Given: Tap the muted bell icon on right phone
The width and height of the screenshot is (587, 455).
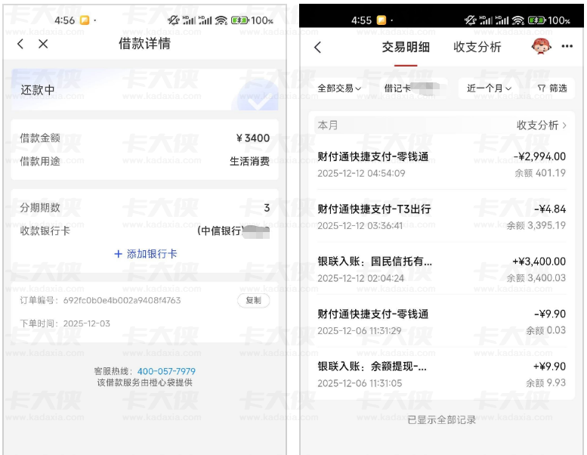Looking at the screenshot, I should [x=470, y=20].
